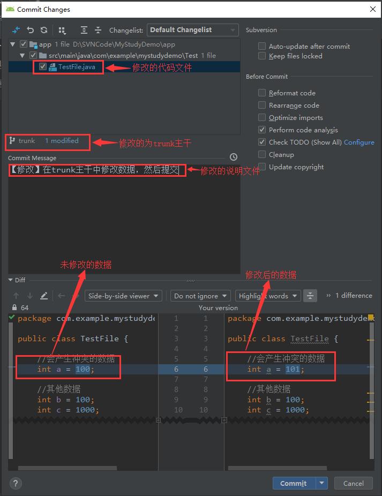Click the left fold marker on separator
Image resolution: width=382 pixels, height=496 pixels.
pyautogui.click(x=158, y=420)
